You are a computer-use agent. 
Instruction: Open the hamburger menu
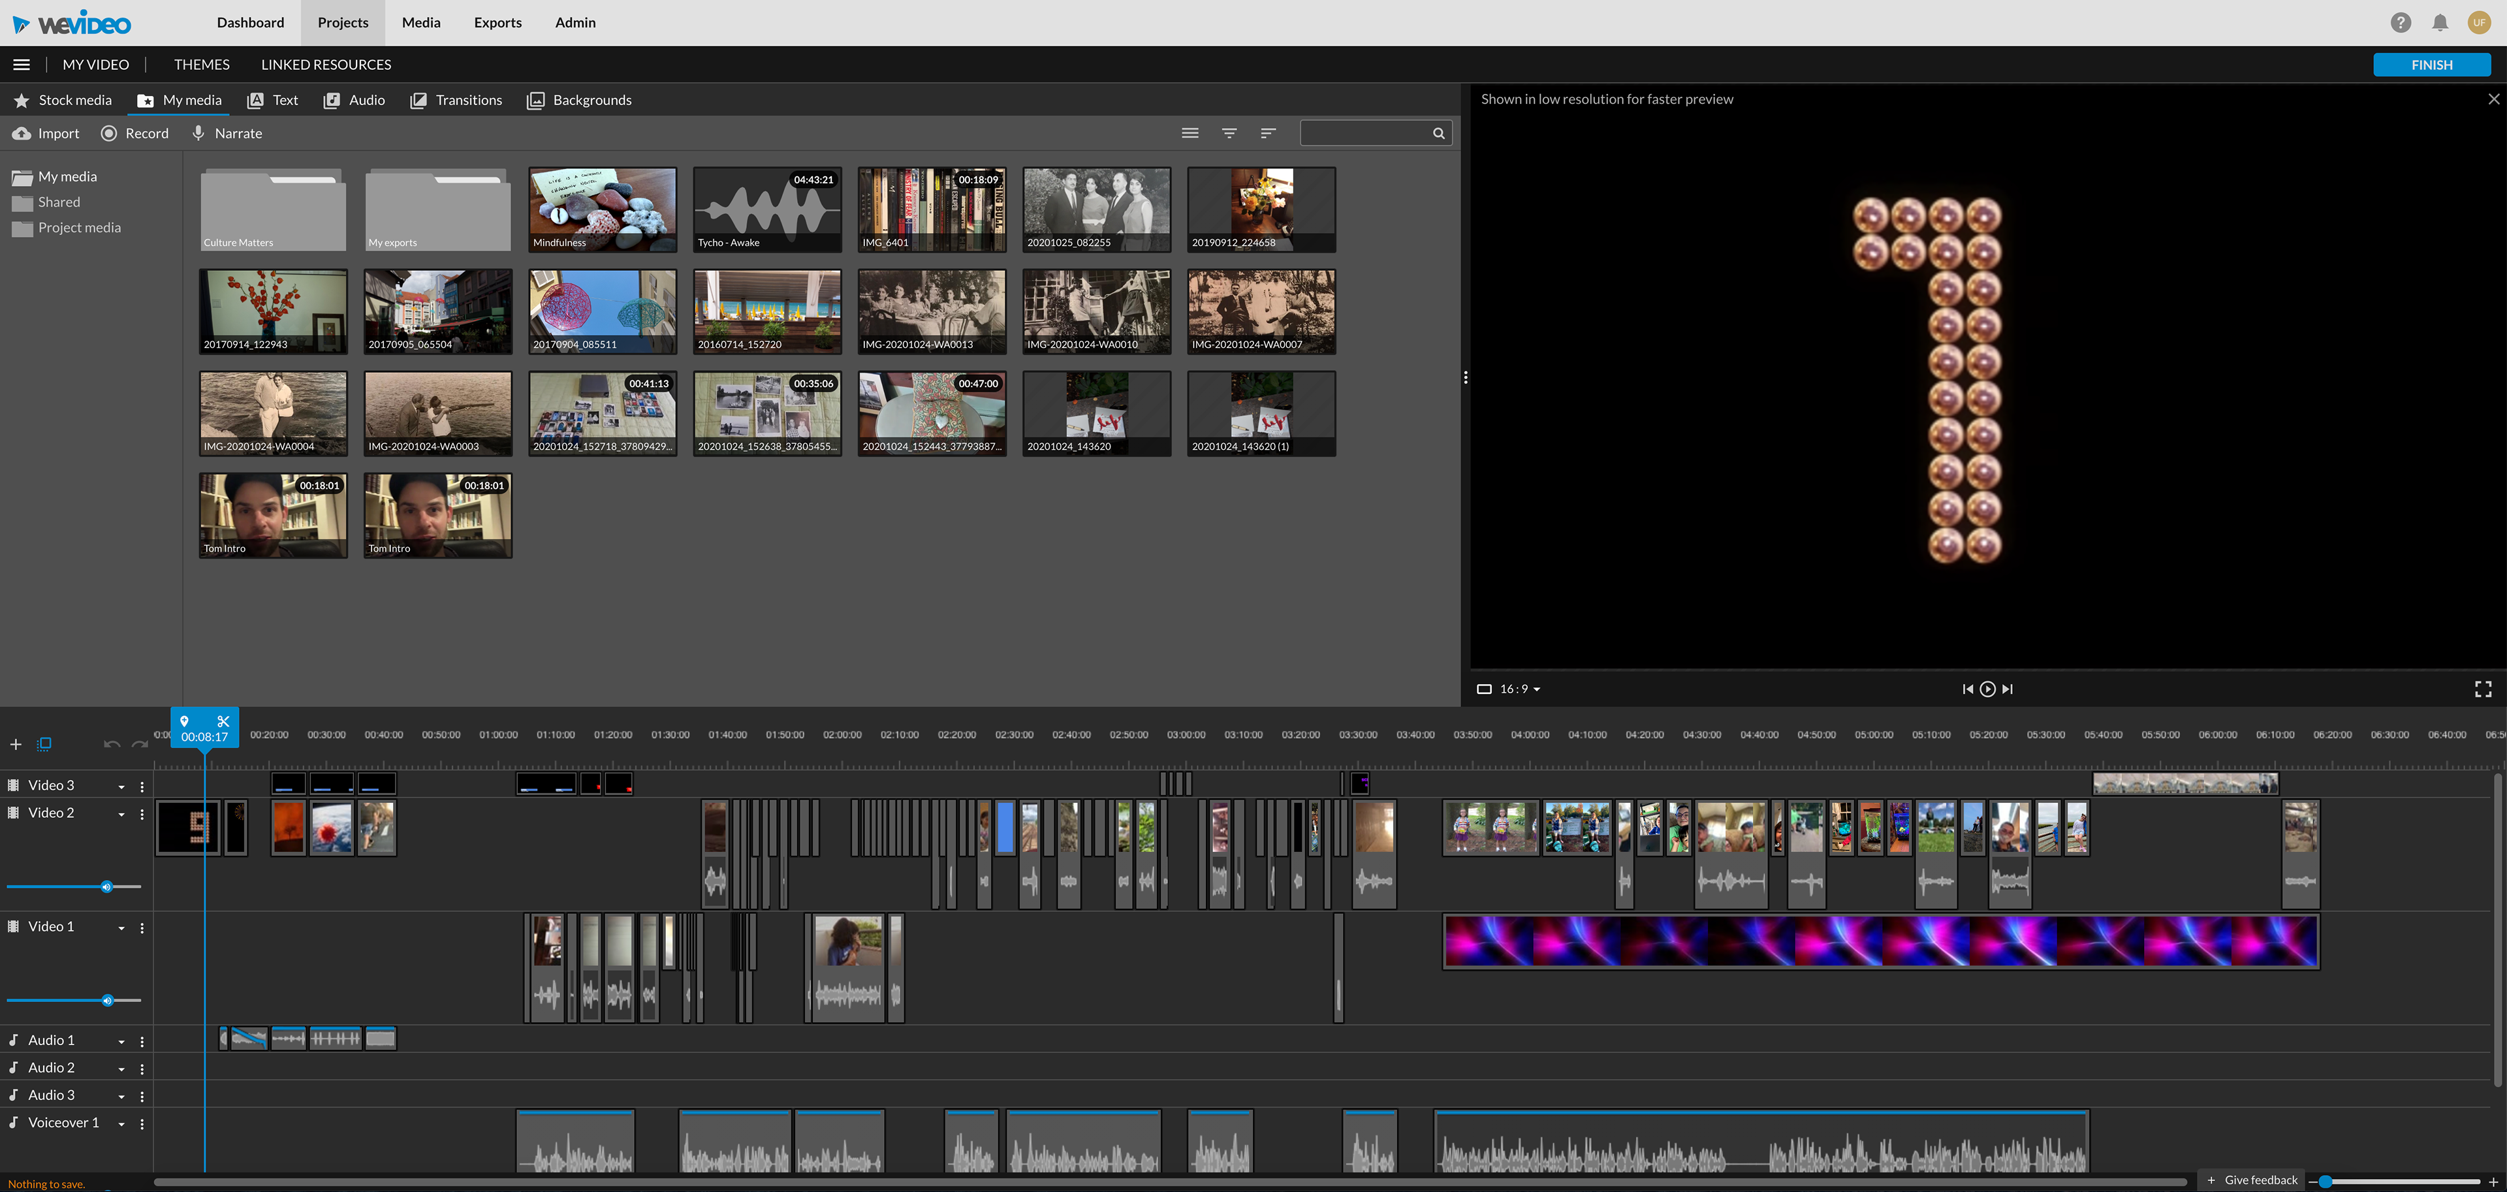point(22,64)
